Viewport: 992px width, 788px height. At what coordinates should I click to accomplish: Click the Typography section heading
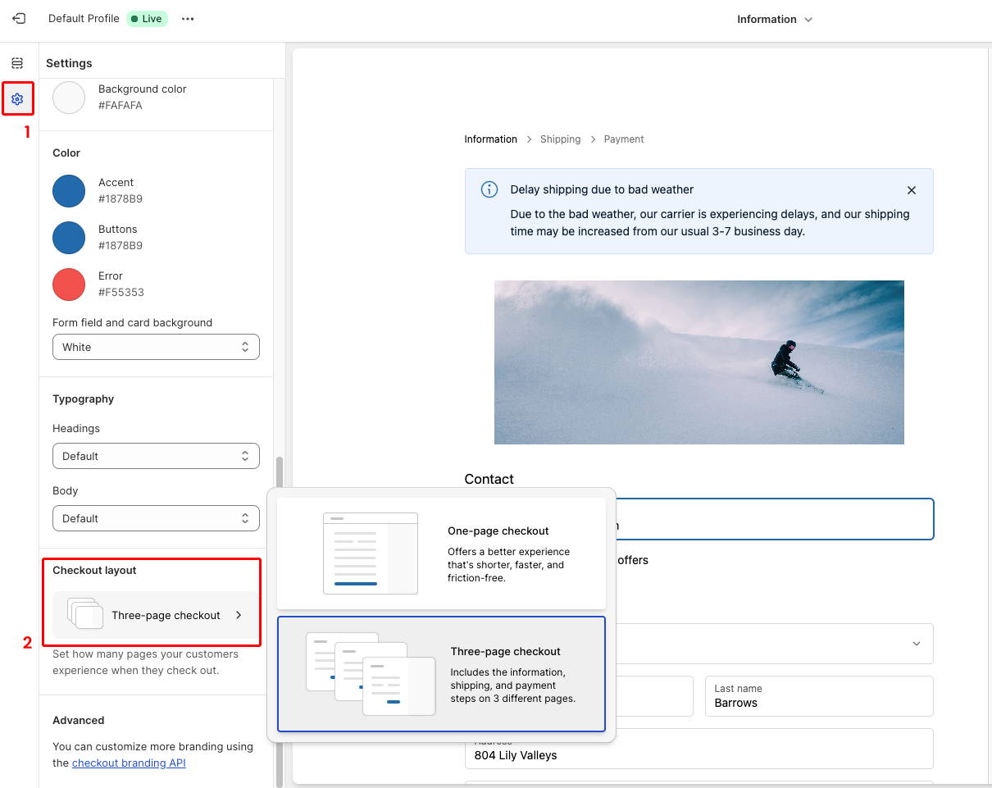[x=83, y=399]
